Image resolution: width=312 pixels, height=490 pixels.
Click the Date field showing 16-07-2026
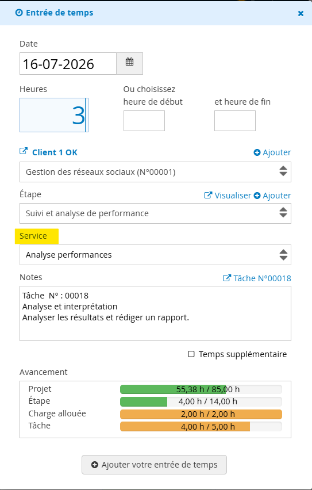pos(68,63)
